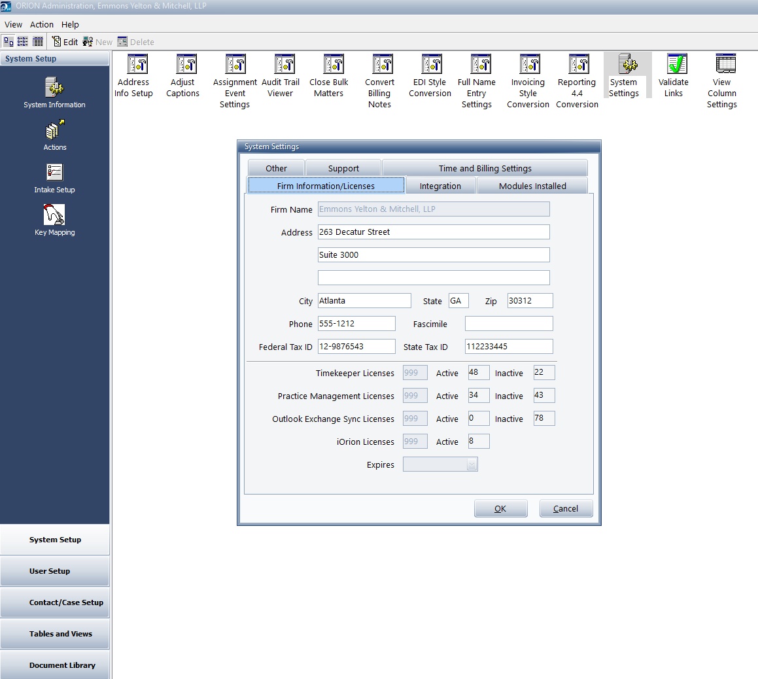Select System Information in the sidebar
Viewport: 758px width, 679px height.
[x=55, y=92]
